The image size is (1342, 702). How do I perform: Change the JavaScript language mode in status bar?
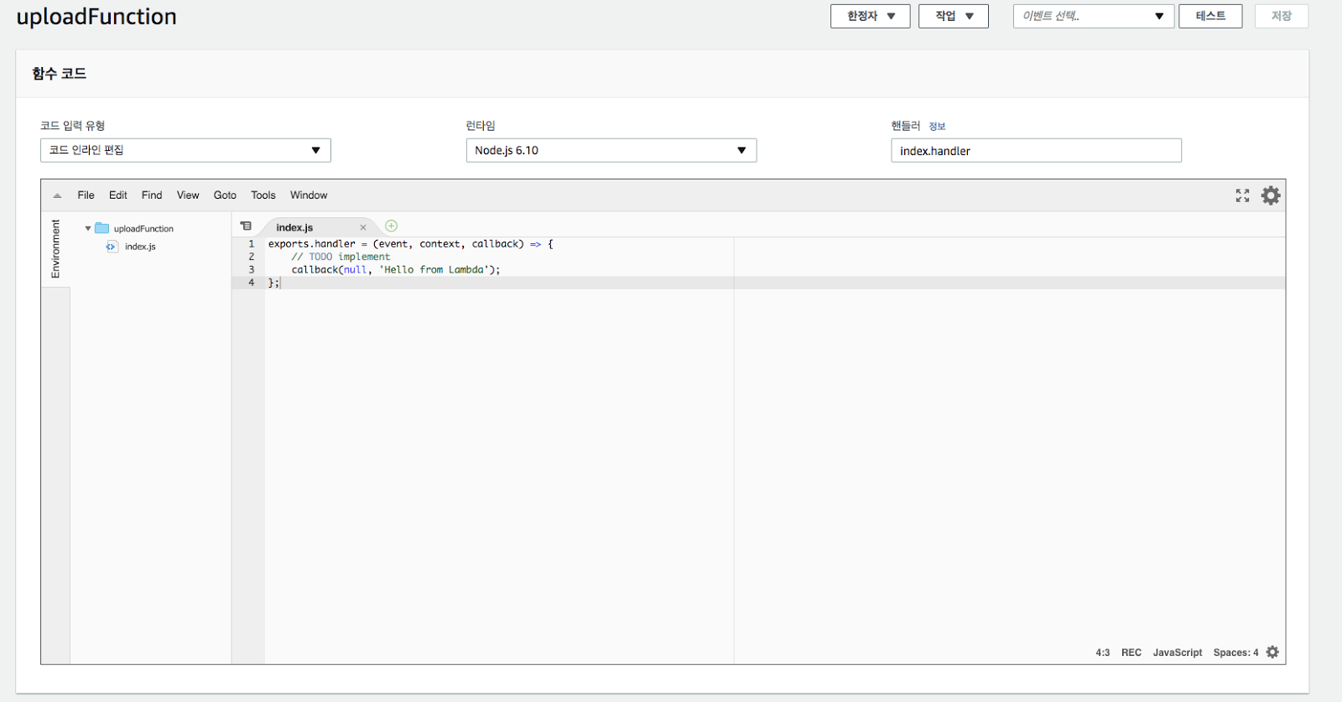point(1177,653)
